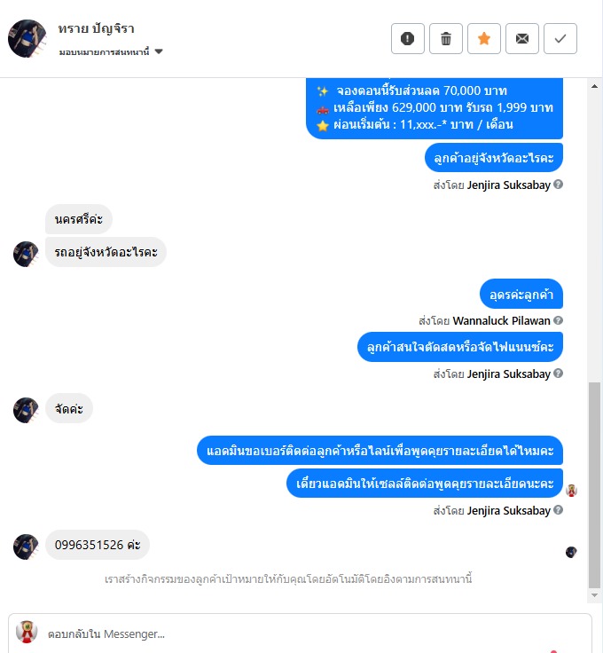Viewport: 603px width, 653px height.
Task: Select the 0996351526 phone number message bubble
Action: 98,545
